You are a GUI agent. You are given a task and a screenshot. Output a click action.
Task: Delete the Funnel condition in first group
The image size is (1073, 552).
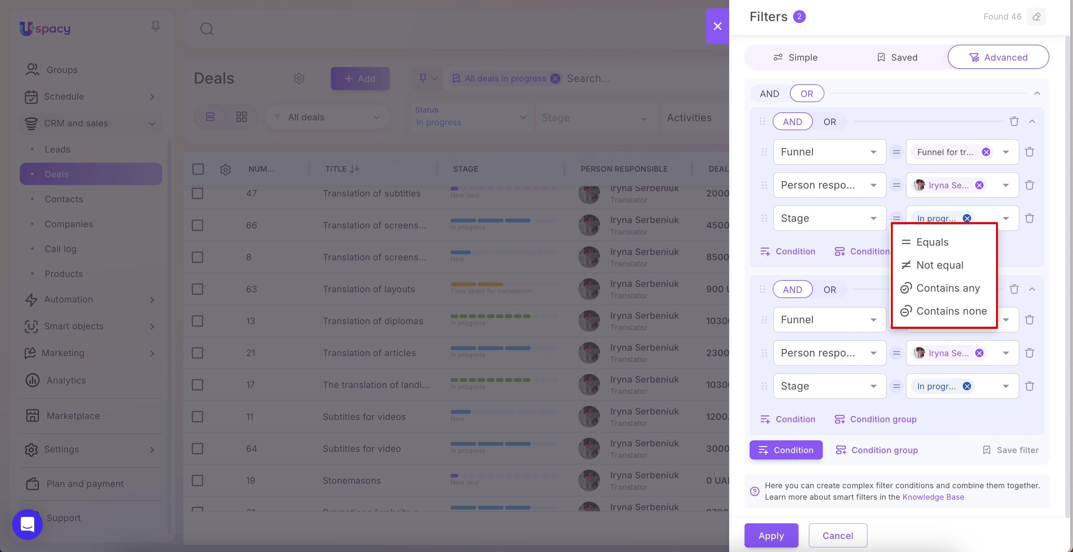point(1029,152)
